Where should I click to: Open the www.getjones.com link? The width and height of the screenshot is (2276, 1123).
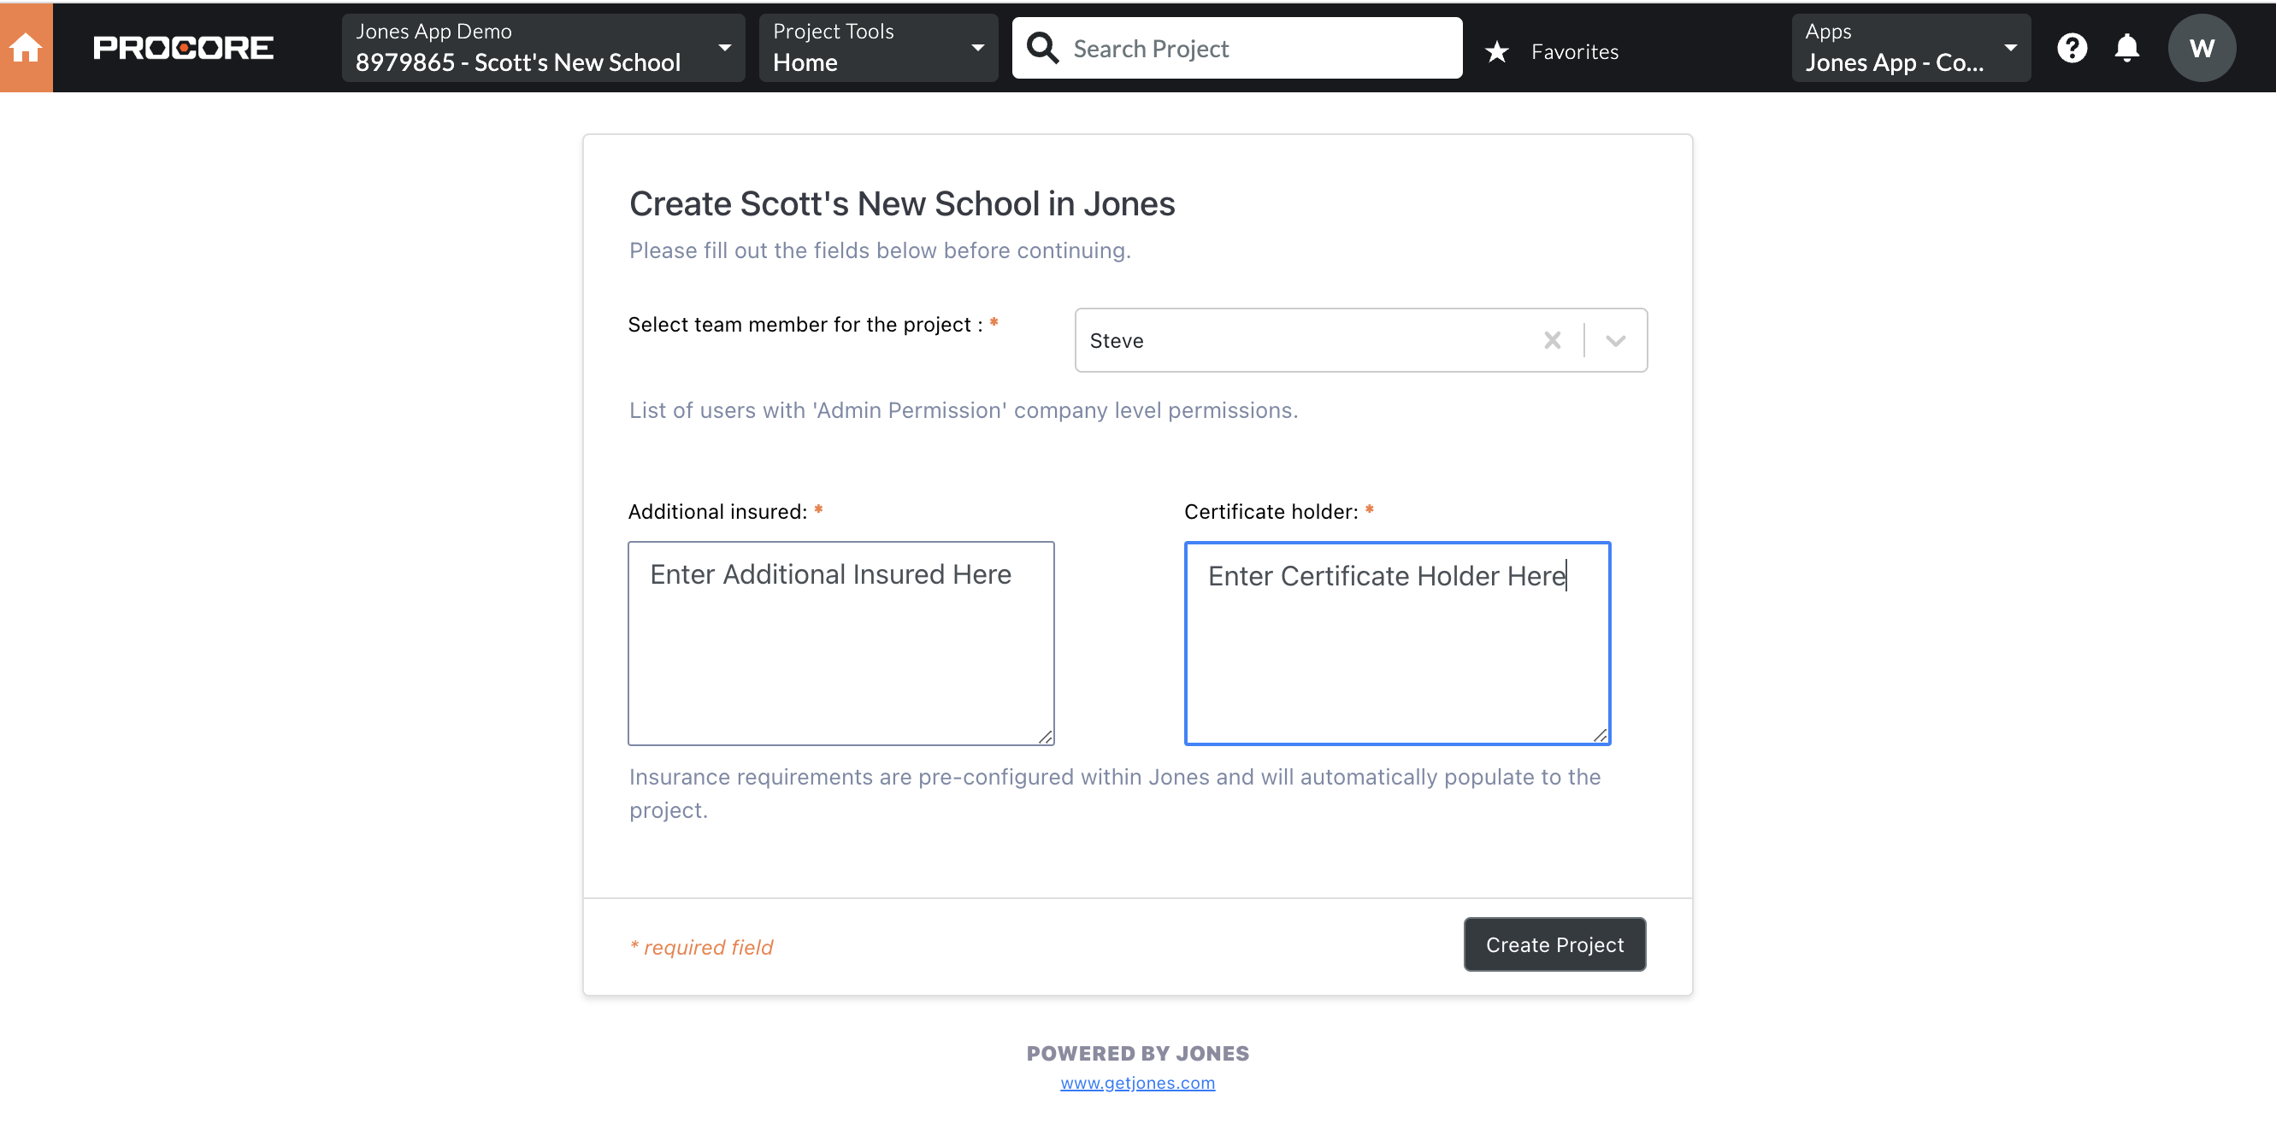pos(1137,1082)
